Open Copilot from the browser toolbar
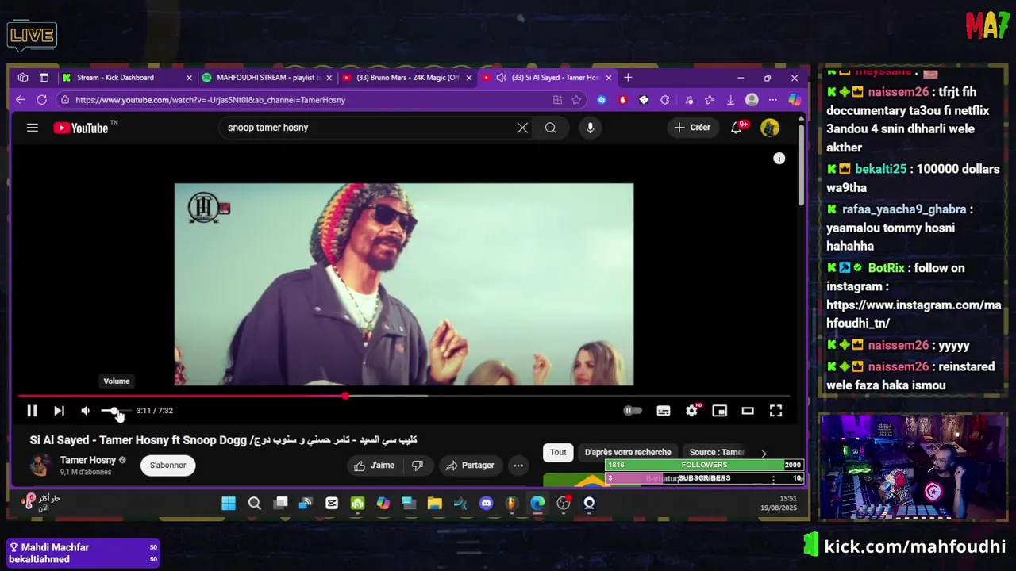Viewport: 1016px width, 571px height. 795,100
